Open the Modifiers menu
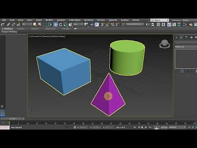The image size is (197, 148). click(49, 20)
